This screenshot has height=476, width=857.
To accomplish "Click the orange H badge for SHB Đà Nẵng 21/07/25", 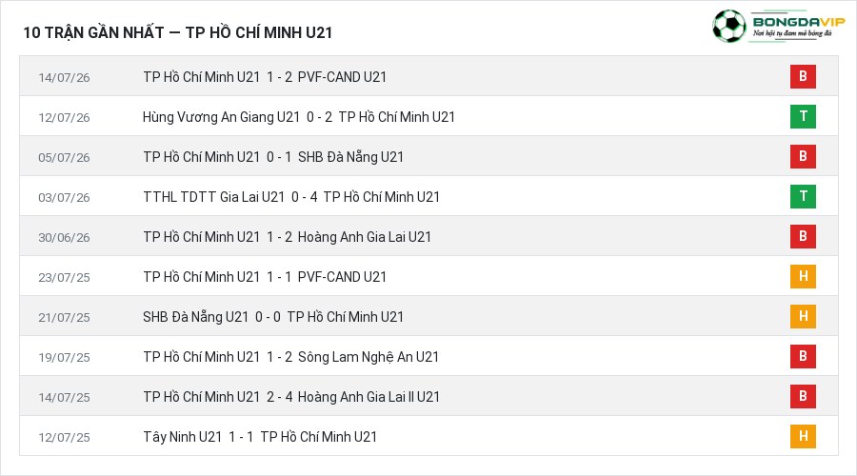I will point(803,316).
